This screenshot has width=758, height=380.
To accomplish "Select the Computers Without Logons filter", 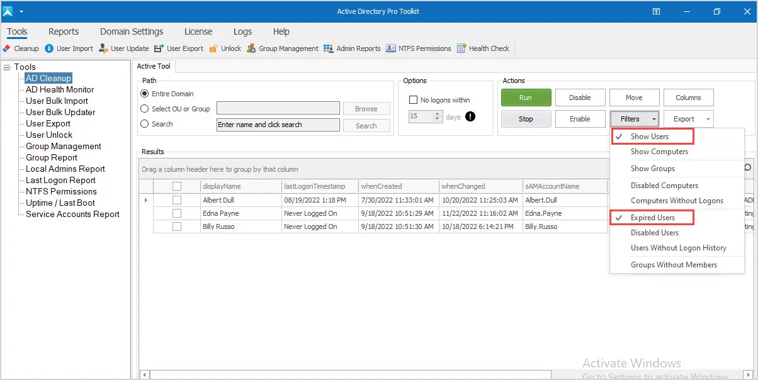I will 677,201.
